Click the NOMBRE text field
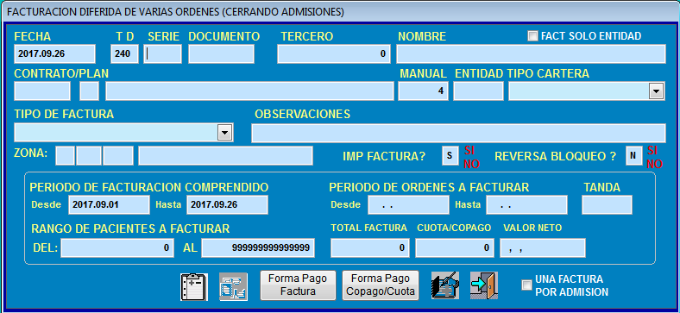The height and width of the screenshot is (313, 680). click(531, 54)
